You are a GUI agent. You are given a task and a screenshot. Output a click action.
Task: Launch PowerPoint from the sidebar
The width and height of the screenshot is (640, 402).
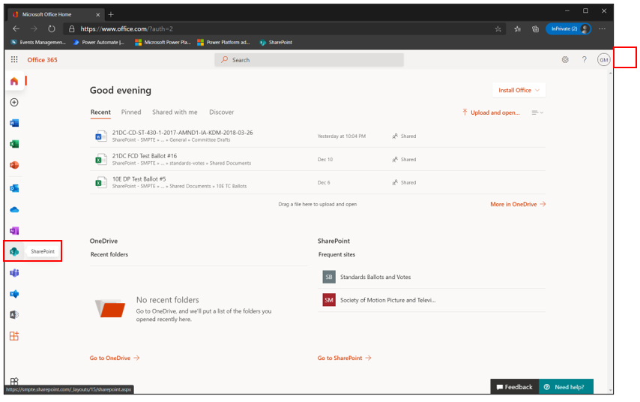coord(14,165)
